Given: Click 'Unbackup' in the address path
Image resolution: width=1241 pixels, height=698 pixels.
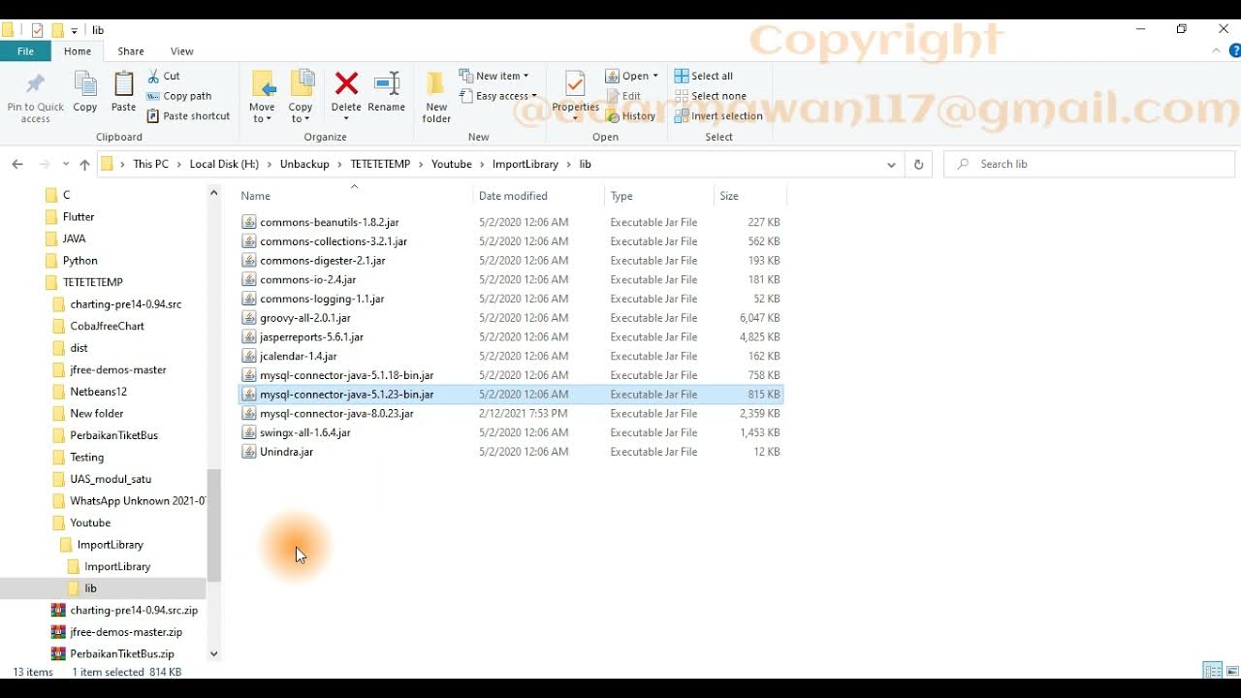Looking at the screenshot, I should coord(304,164).
